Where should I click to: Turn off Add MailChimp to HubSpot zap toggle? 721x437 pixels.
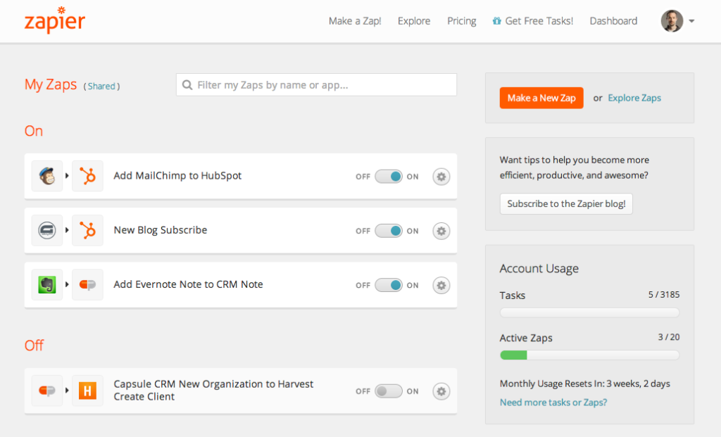(389, 177)
